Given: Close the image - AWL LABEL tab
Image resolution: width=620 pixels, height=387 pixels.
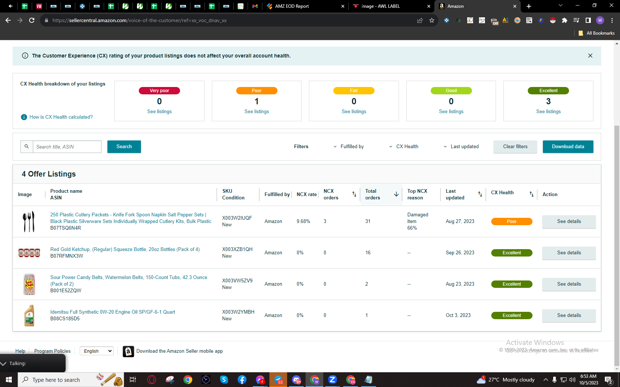Looking at the screenshot, I should [x=429, y=6].
